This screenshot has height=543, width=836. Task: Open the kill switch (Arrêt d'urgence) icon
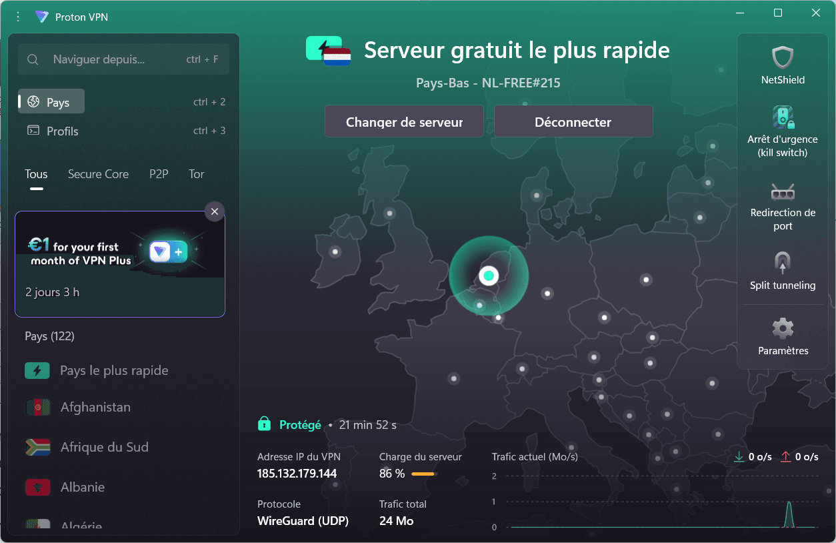[783, 117]
